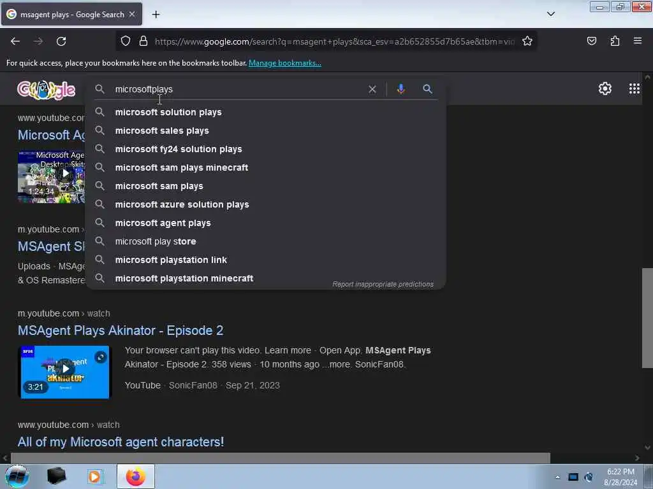The image size is (653, 489).
Task: Go to the Google homepage via the doodle logo
Action: [x=46, y=89]
